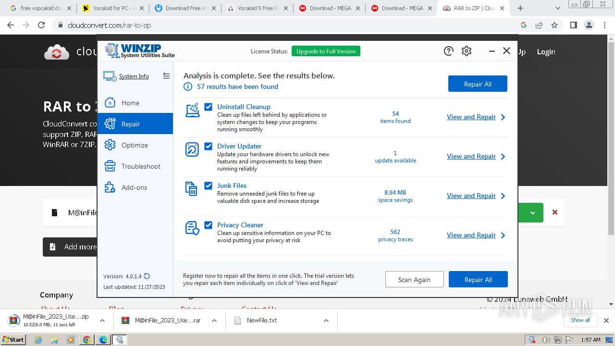This screenshot has height=346, width=615.
Task: Click Login on CloudConvert page
Action: [x=546, y=51]
